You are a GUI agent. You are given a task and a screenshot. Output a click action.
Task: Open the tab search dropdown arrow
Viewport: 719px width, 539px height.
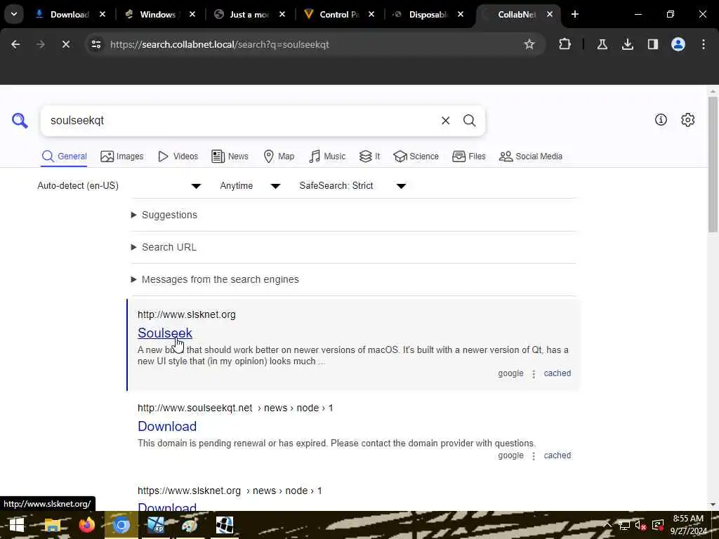click(x=14, y=14)
